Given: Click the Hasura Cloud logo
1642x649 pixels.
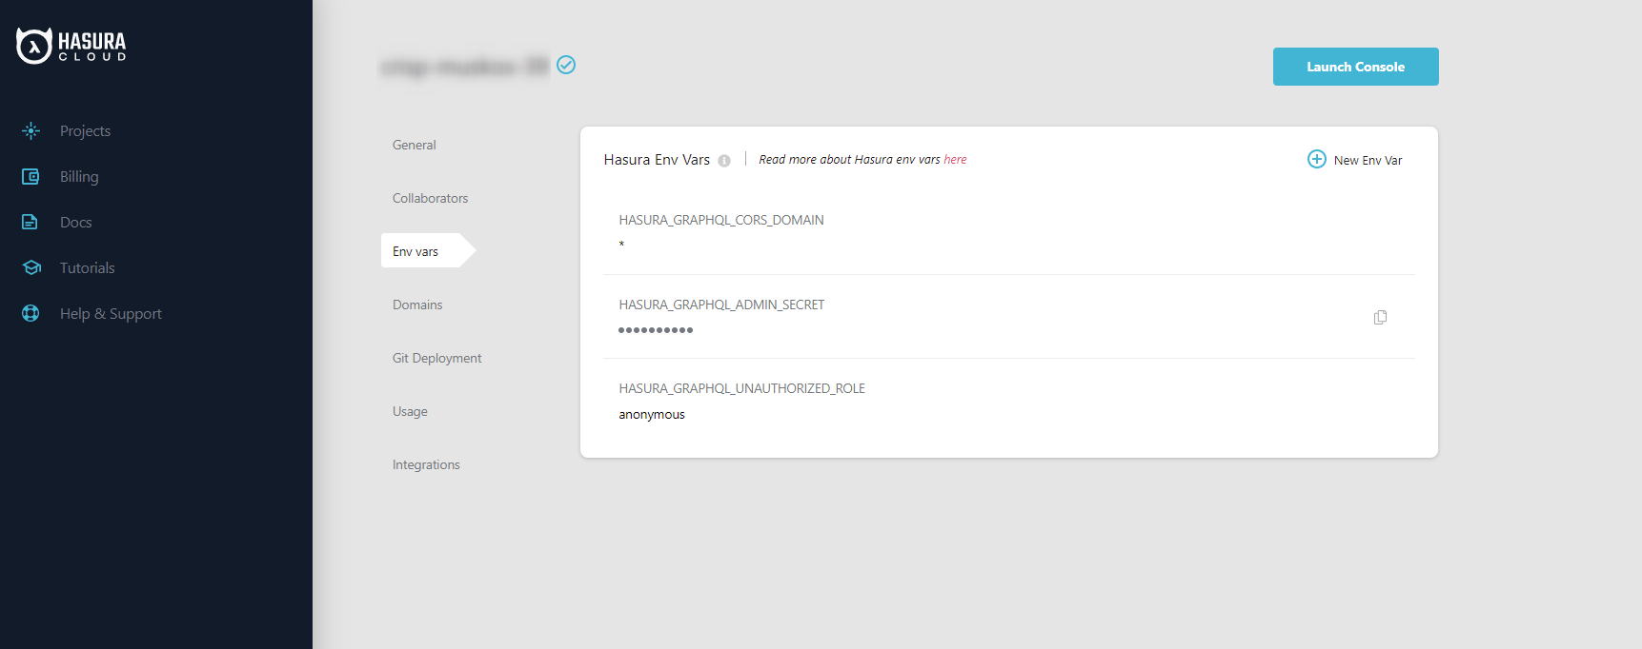Looking at the screenshot, I should pos(71,46).
